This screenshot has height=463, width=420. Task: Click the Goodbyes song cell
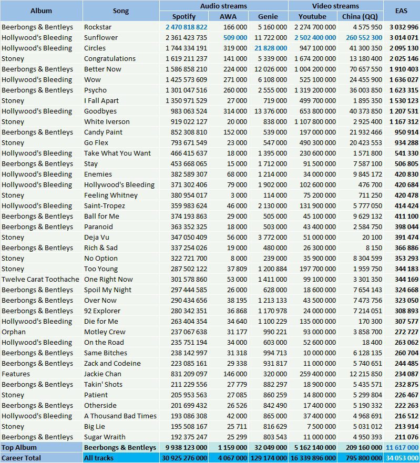click(x=121, y=111)
